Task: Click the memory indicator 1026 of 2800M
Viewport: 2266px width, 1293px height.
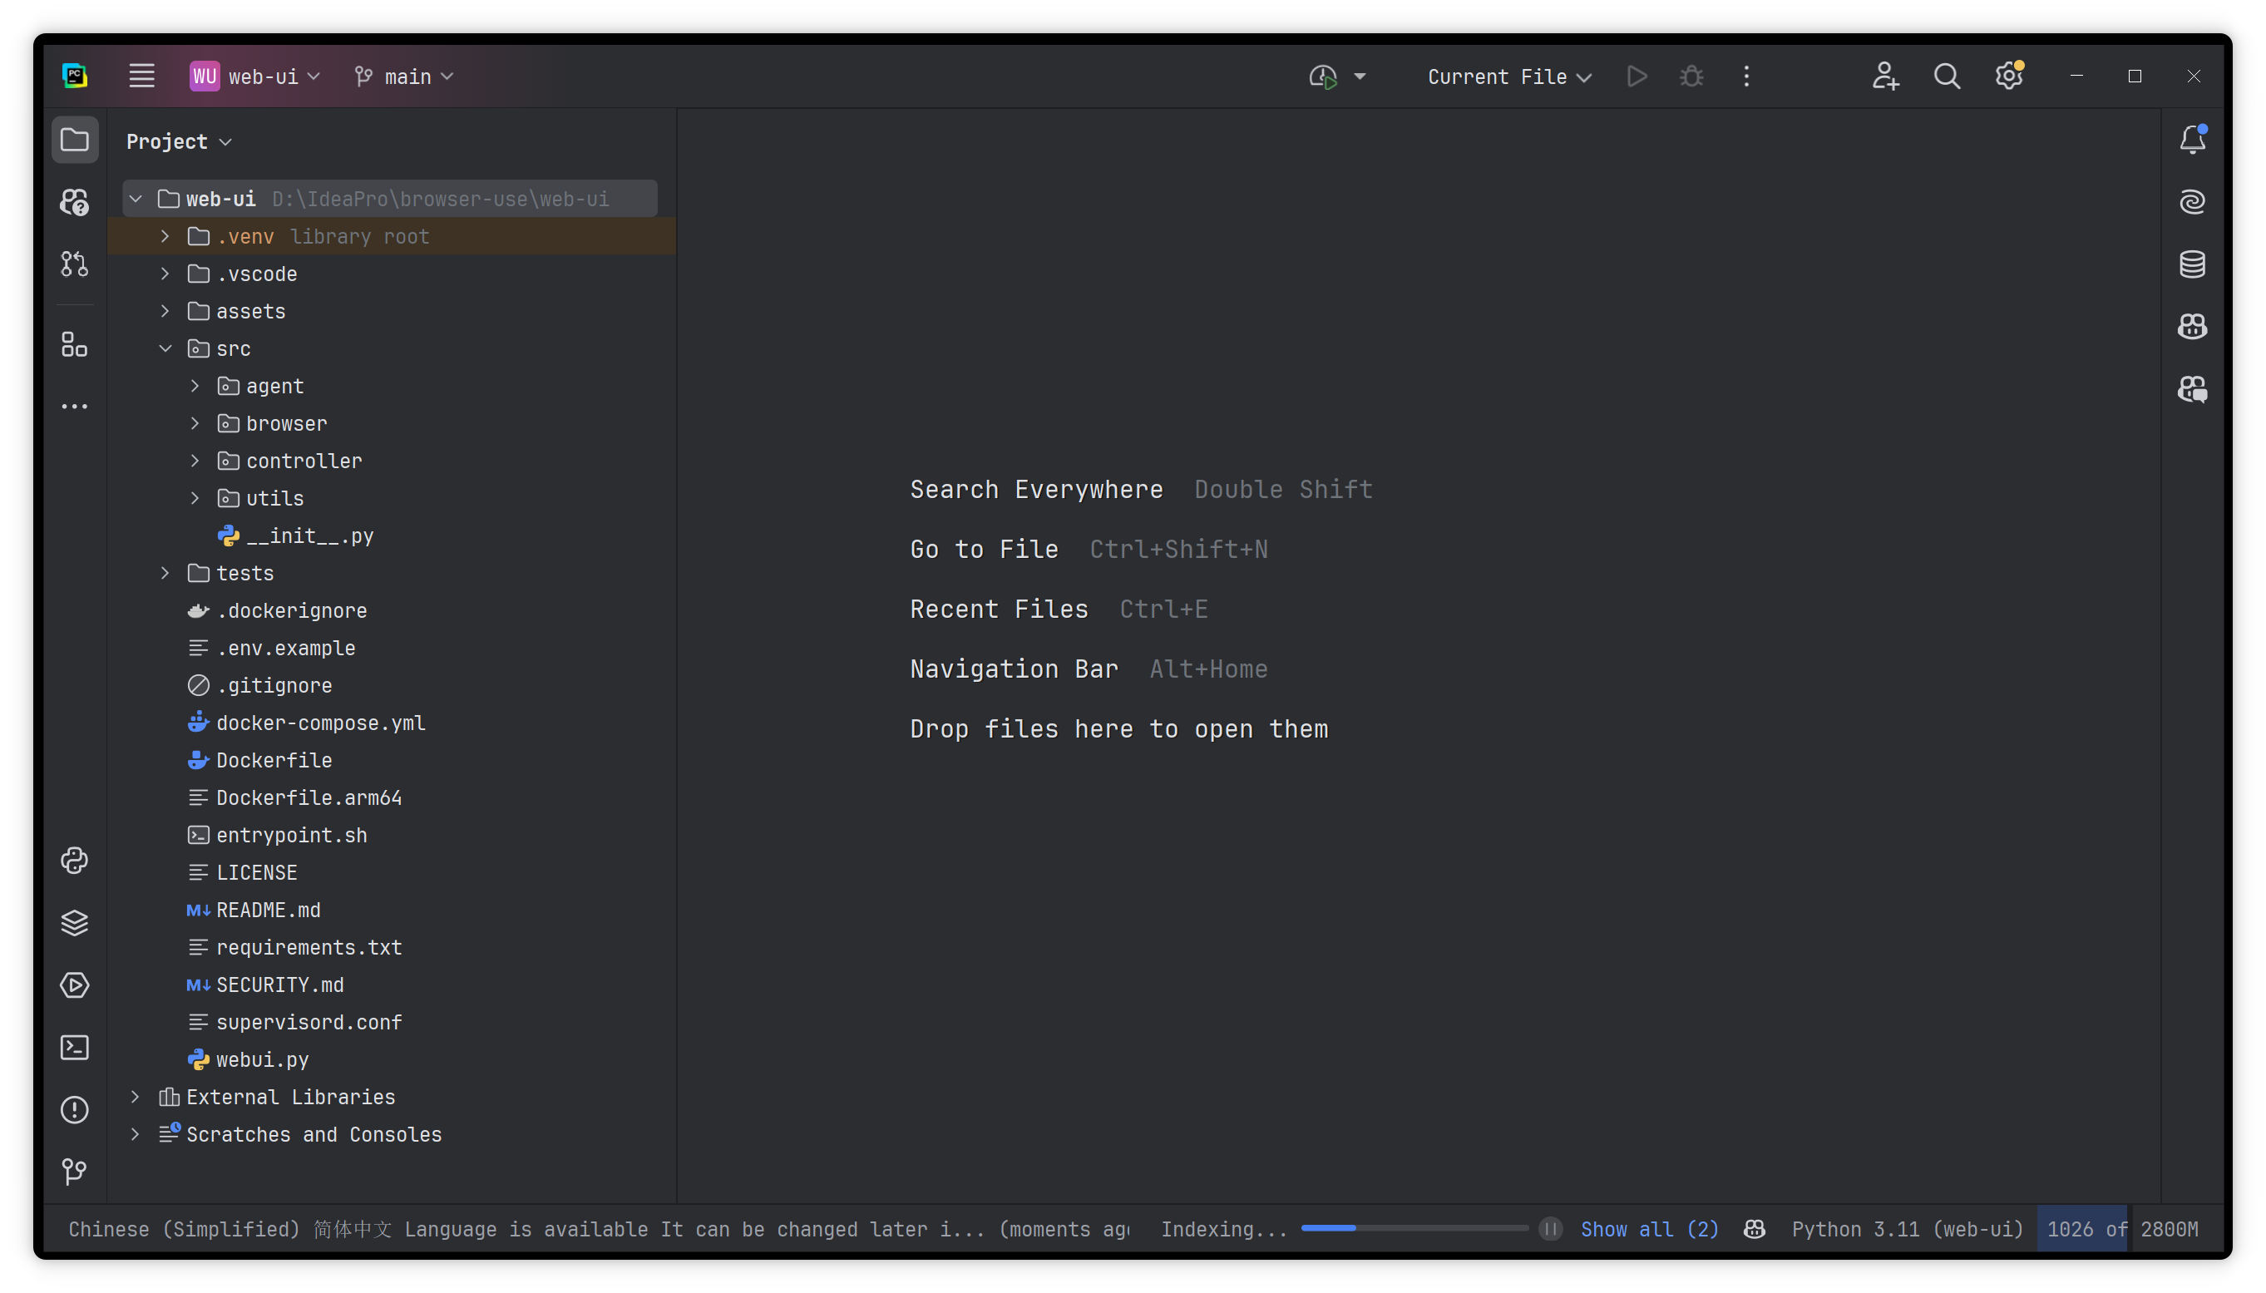Action: (x=2121, y=1229)
